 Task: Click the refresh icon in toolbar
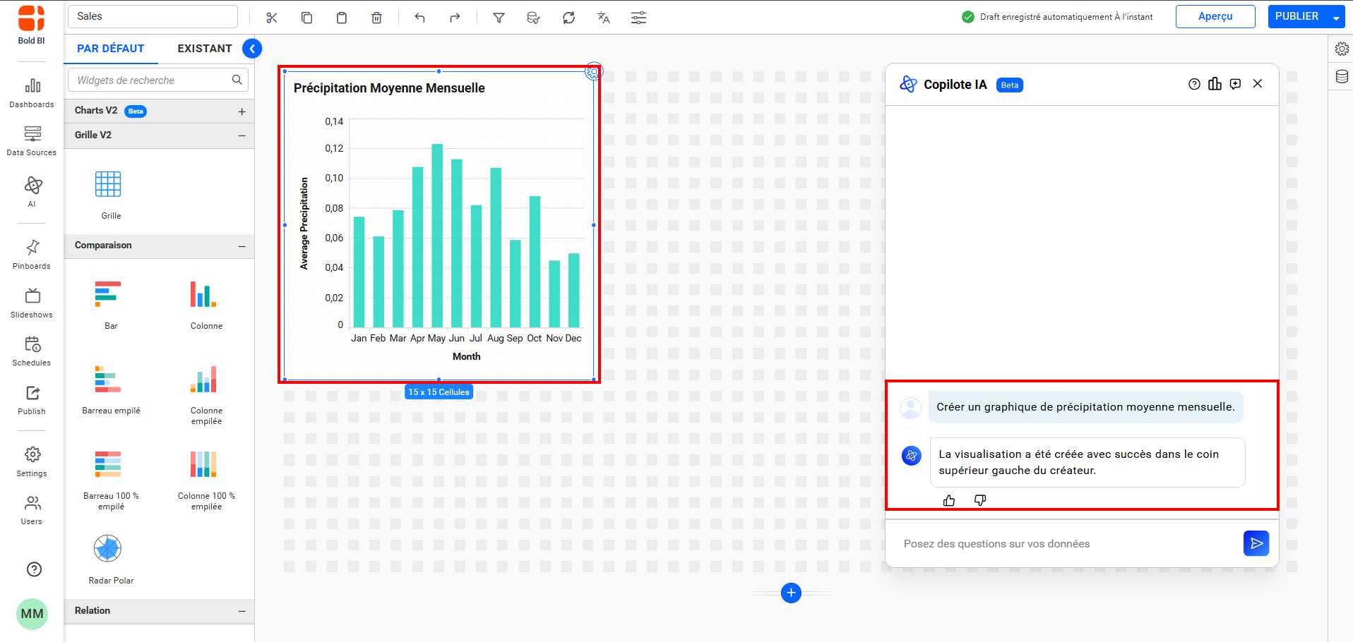click(568, 18)
